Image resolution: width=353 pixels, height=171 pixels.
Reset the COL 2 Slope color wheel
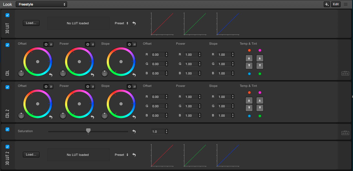pyautogui.click(x=134, y=117)
